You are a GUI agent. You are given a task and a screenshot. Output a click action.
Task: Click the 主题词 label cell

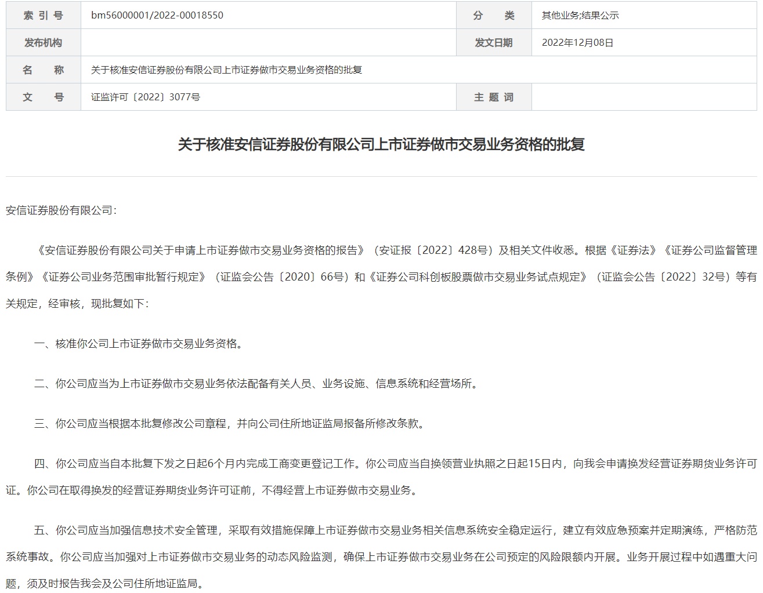[494, 97]
